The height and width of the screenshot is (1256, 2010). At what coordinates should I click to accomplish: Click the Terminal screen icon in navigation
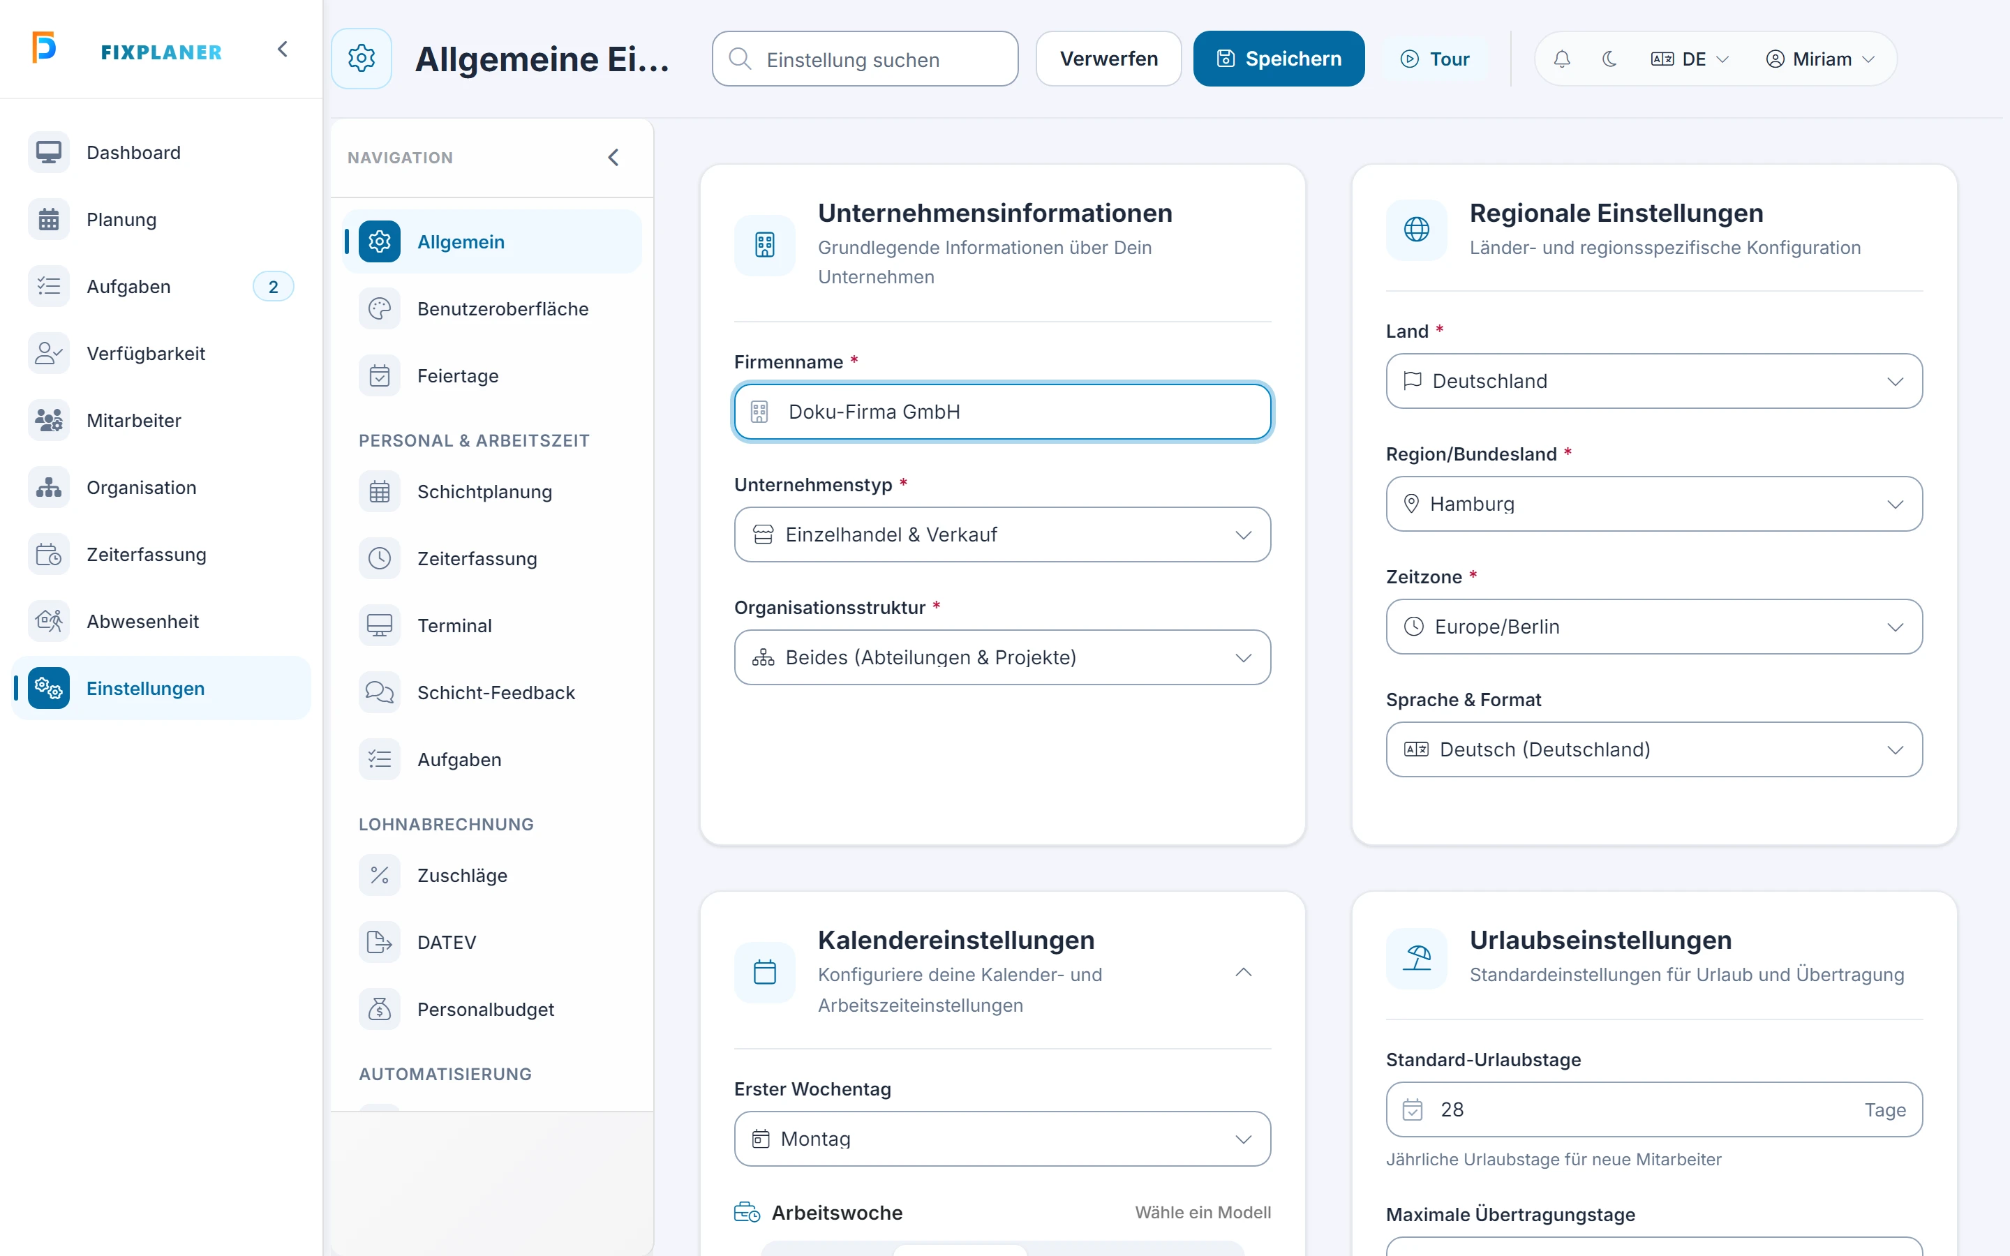coord(380,625)
